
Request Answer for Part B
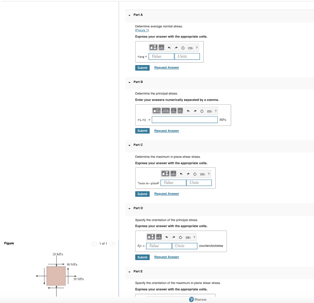point(167,131)
